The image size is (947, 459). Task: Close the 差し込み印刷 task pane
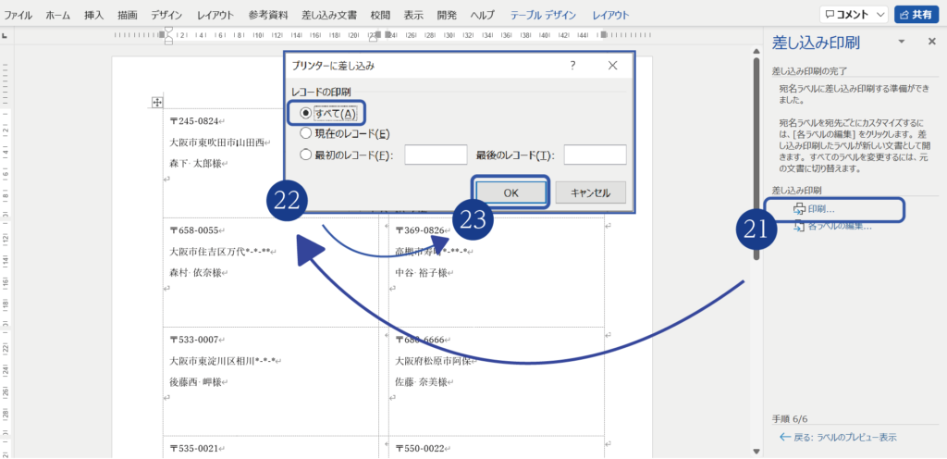(x=931, y=42)
